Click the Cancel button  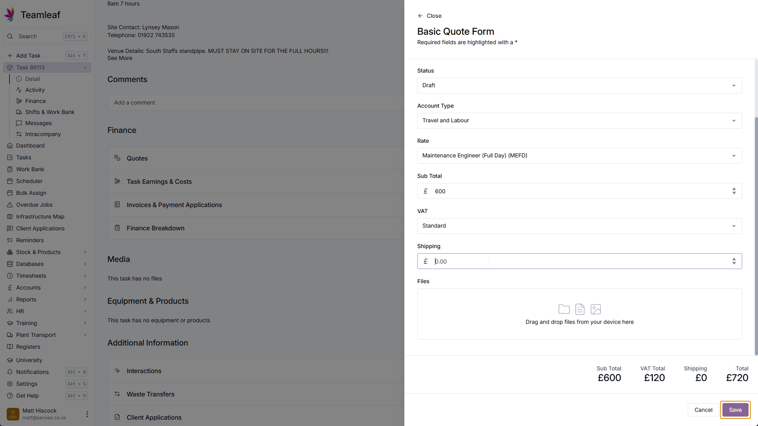pyautogui.click(x=703, y=410)
